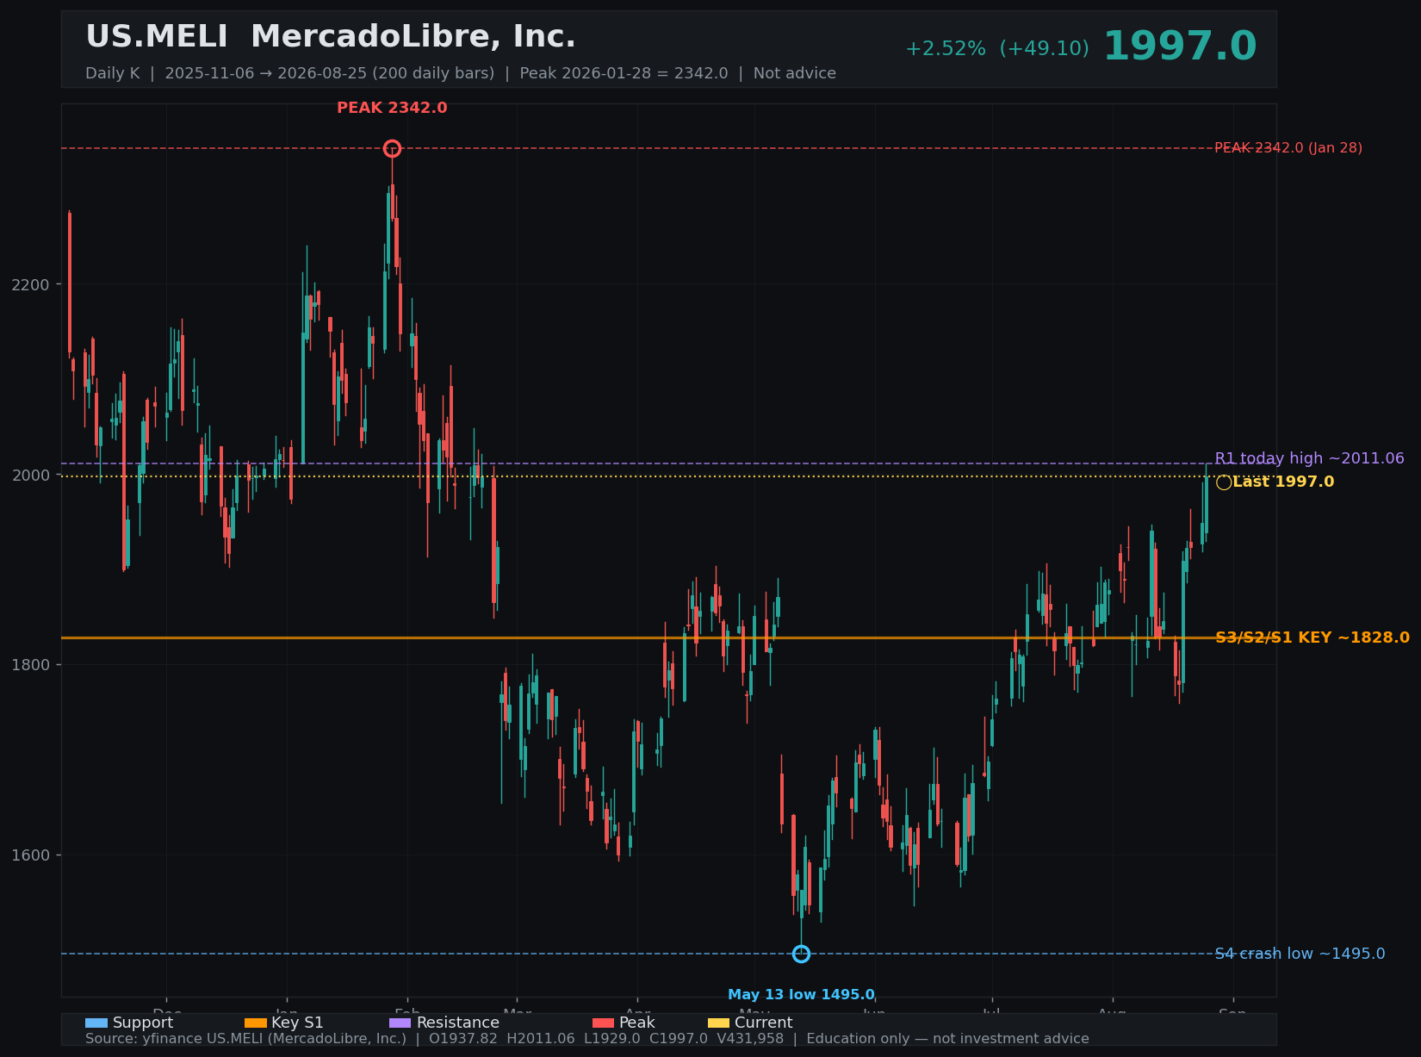Image resolution: width=1421 pixels, height=1057 pixels.
Task: Click the 'Daily K' subtitle line
Action: click(x=461, y=74)
